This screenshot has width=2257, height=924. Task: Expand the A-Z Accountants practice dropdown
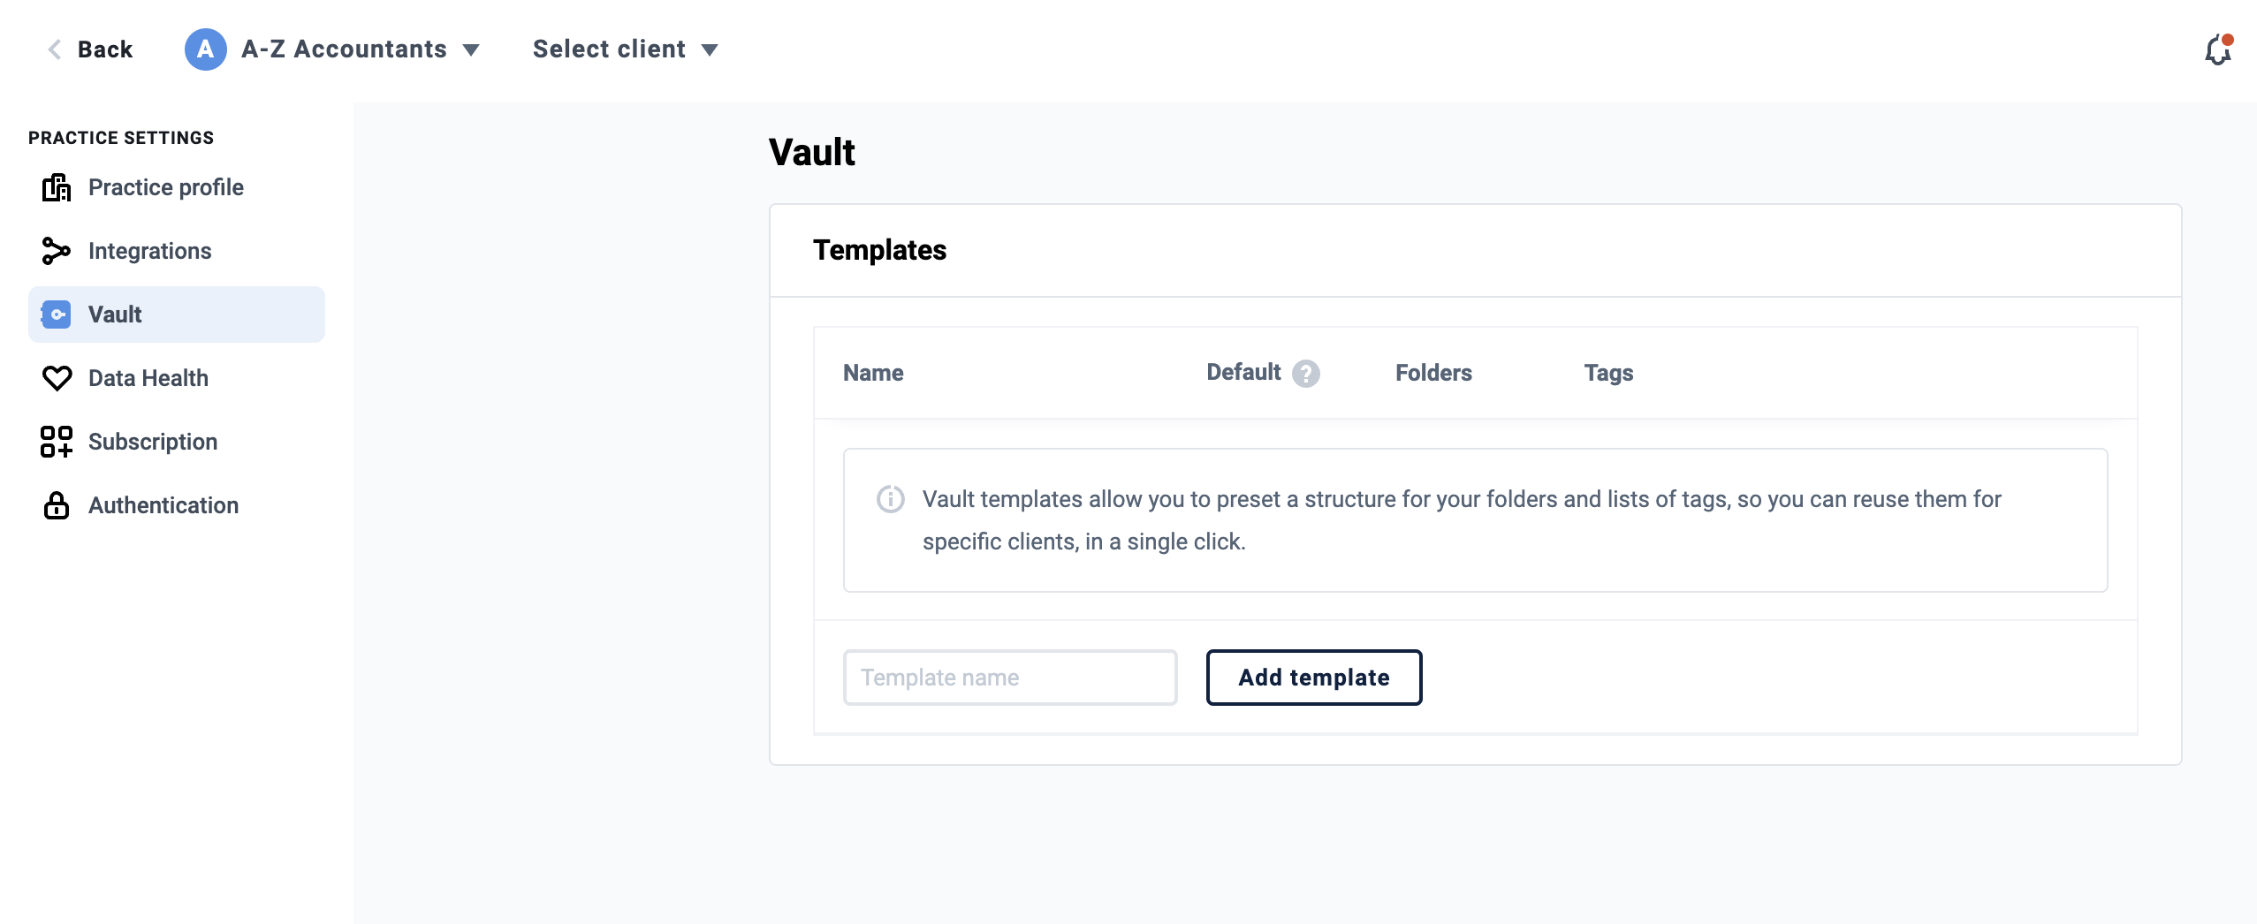pos(471,50)
